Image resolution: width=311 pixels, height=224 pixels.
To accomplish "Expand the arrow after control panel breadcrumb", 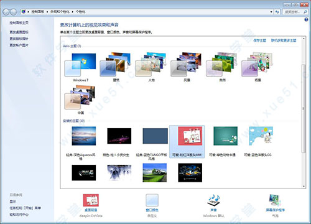I will [x=47, y=12].
